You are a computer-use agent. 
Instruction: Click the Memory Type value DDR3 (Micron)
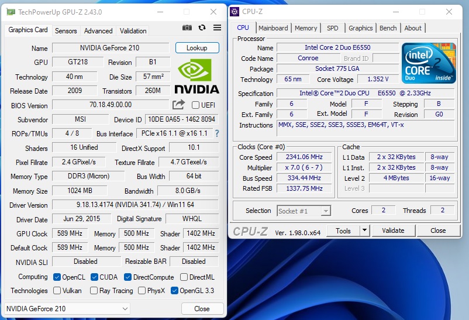88,176
